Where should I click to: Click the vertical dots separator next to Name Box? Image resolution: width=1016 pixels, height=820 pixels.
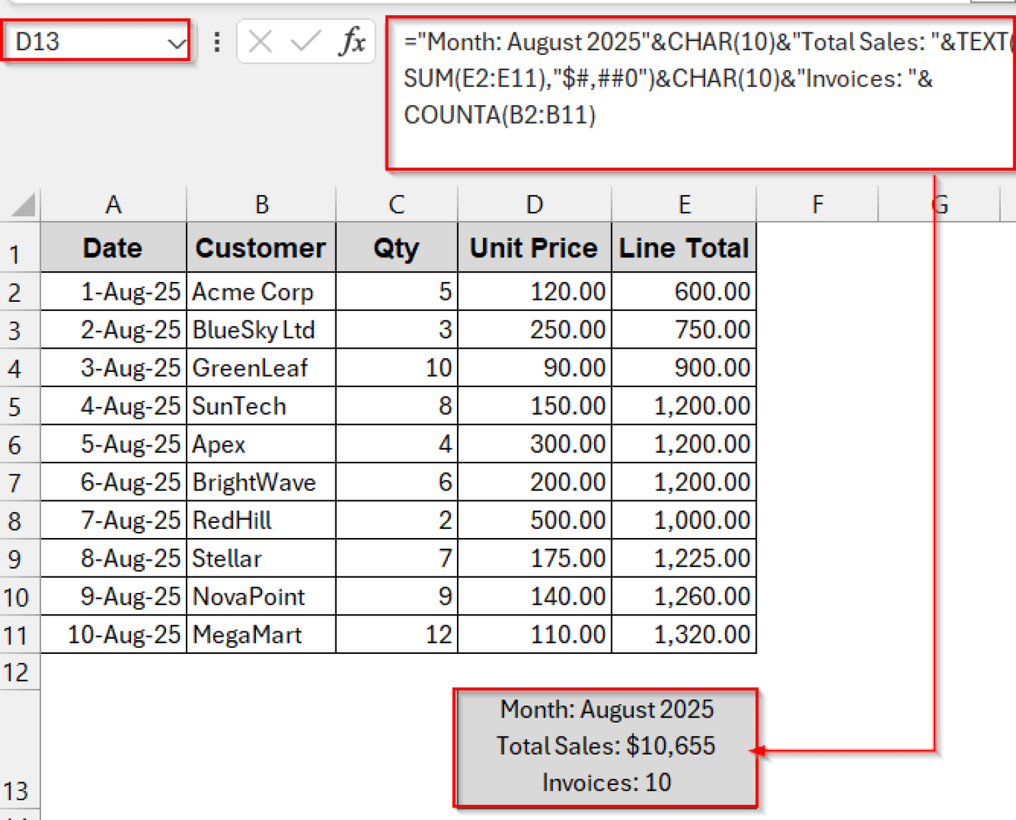[217, 41]
